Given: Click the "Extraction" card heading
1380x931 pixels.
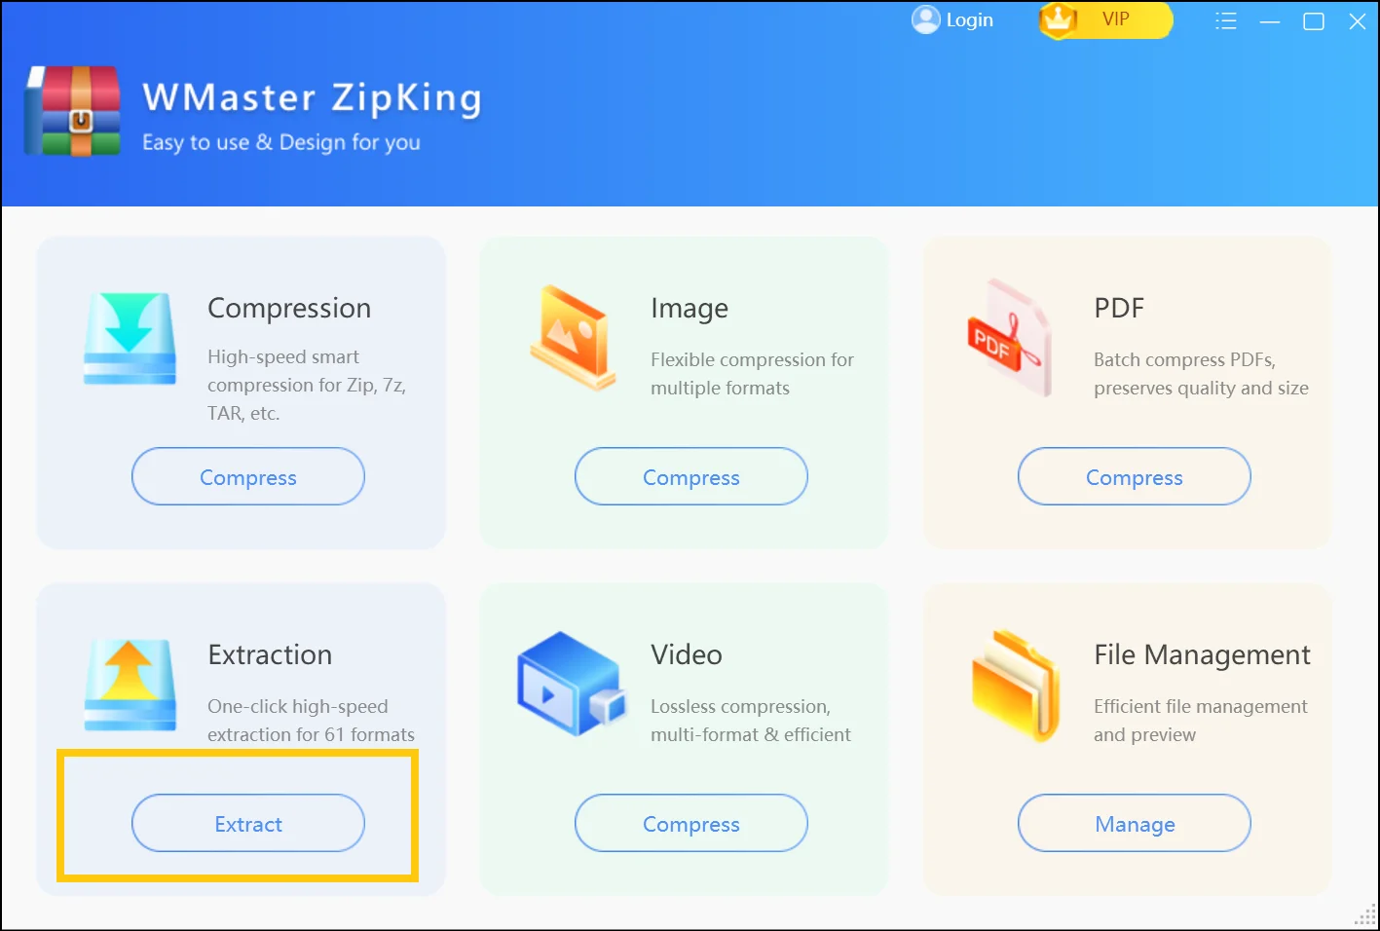Looking at the screenshot, I should 270,654.
